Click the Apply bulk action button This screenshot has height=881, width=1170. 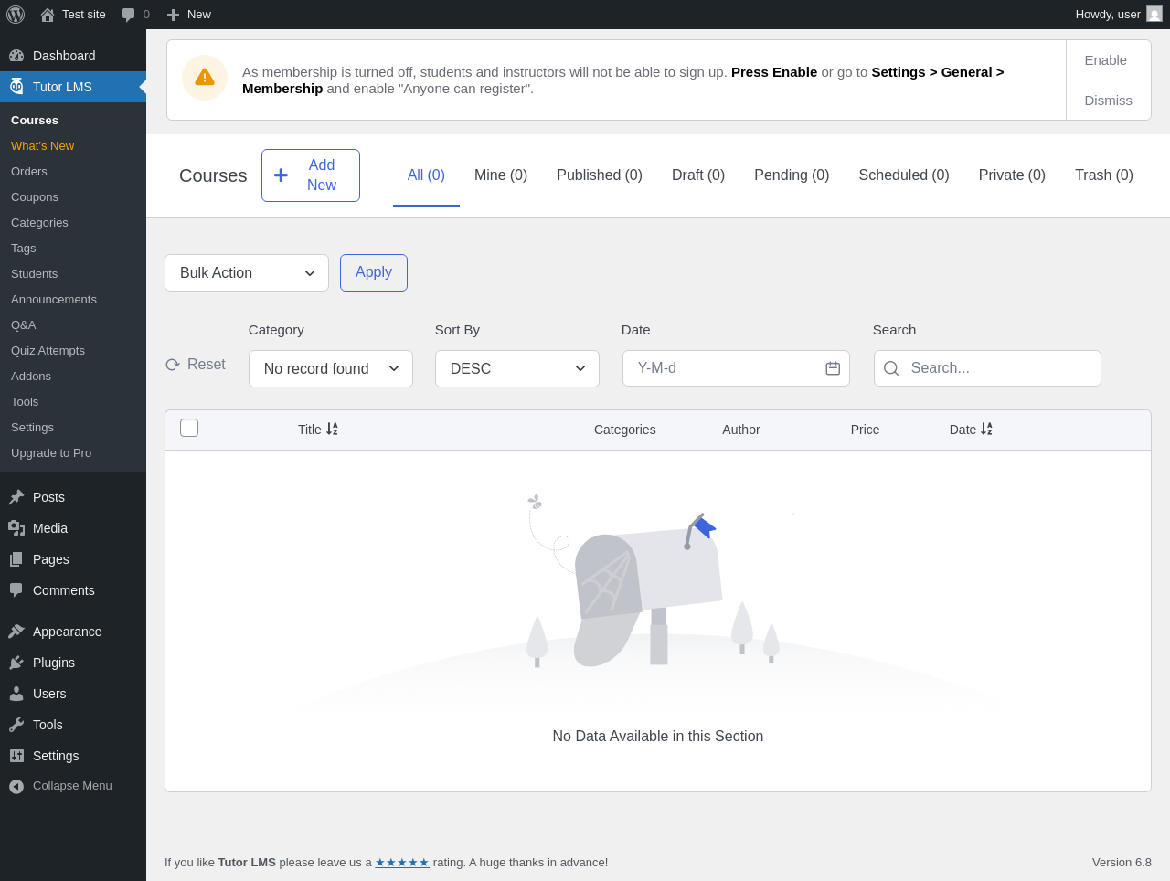pyautogui.click(x=374, y=272)
